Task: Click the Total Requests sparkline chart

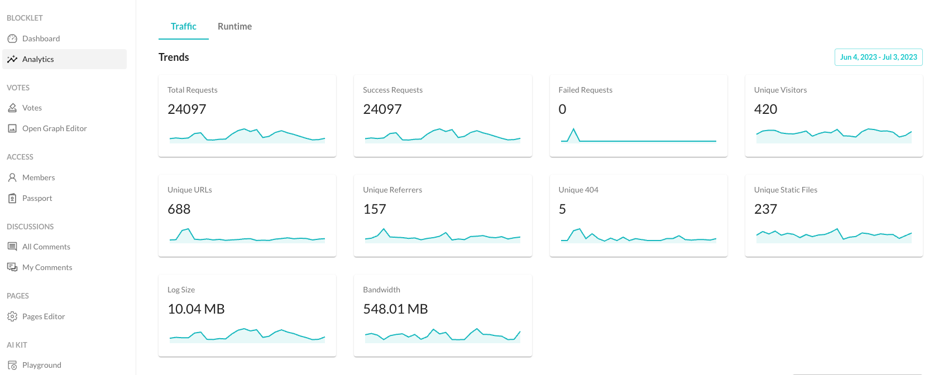Action: tap(247, 136)
